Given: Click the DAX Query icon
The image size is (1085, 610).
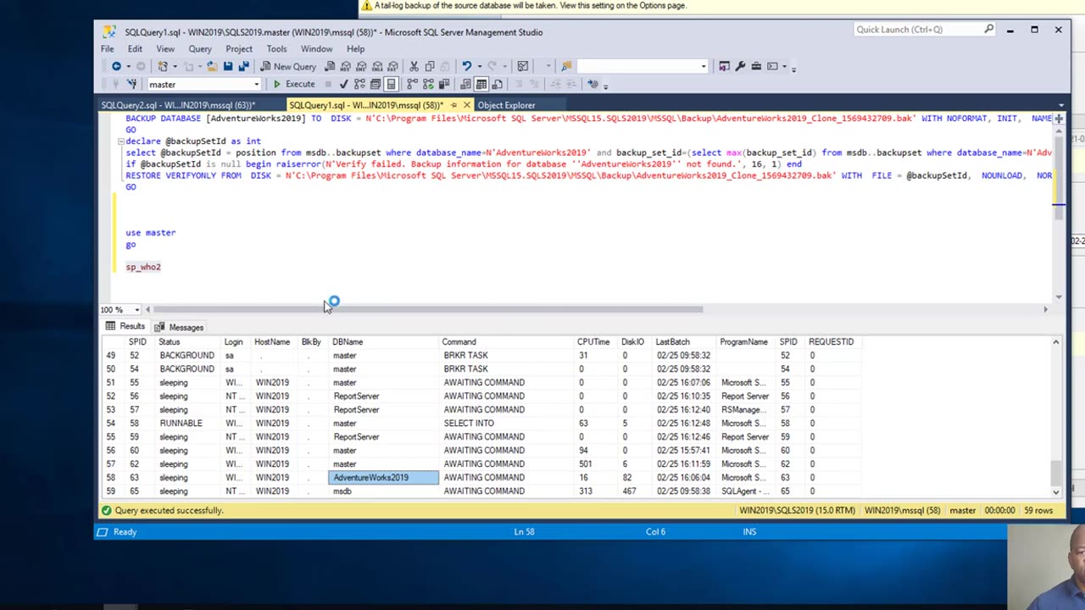Looking at the screenshot, I should (x=392, y=66).
